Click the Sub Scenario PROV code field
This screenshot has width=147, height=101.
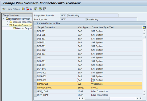pos(73,19)
